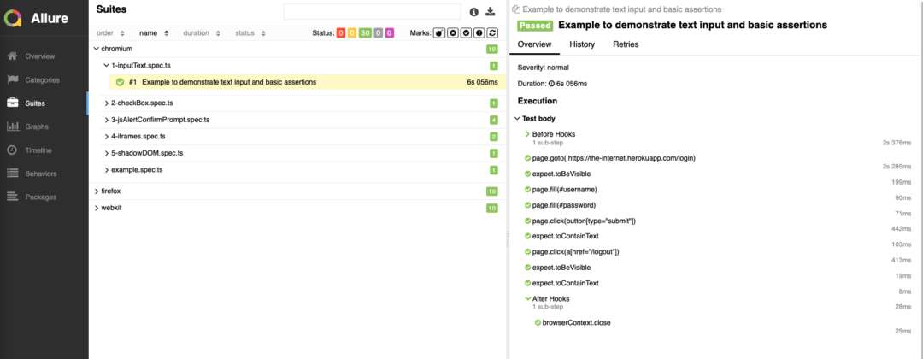Toggle the purple unknown status filter
The width and height of the screenshot is (923, 359).
point(390,33)
